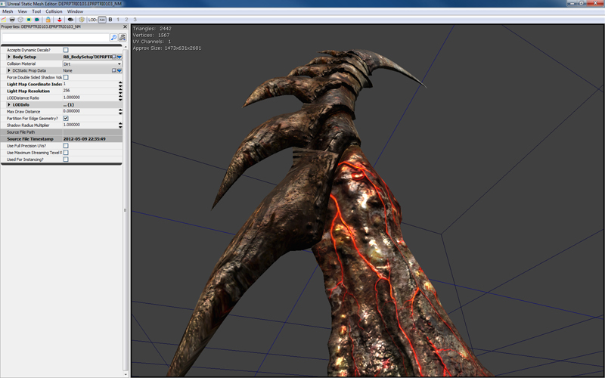Image resolution: width=605 pixels, height=378 pixels.
Task: Enable Use Full Precision UVs checkbox
Action: tap(66, 146)
